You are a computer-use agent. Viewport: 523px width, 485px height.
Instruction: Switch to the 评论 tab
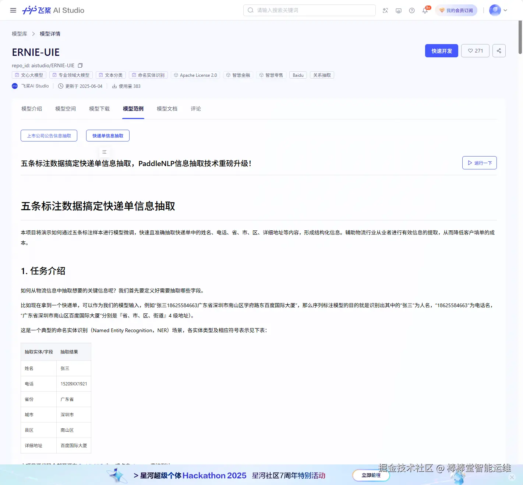[196, 109]
